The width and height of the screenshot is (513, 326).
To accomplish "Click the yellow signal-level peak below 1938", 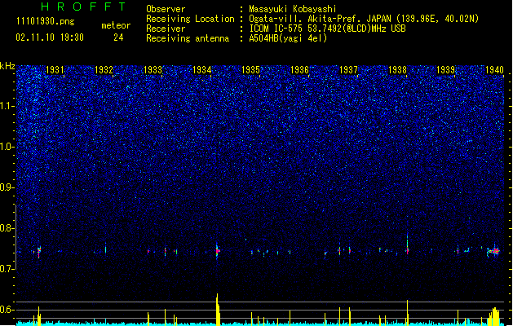I will click(407, 312).
